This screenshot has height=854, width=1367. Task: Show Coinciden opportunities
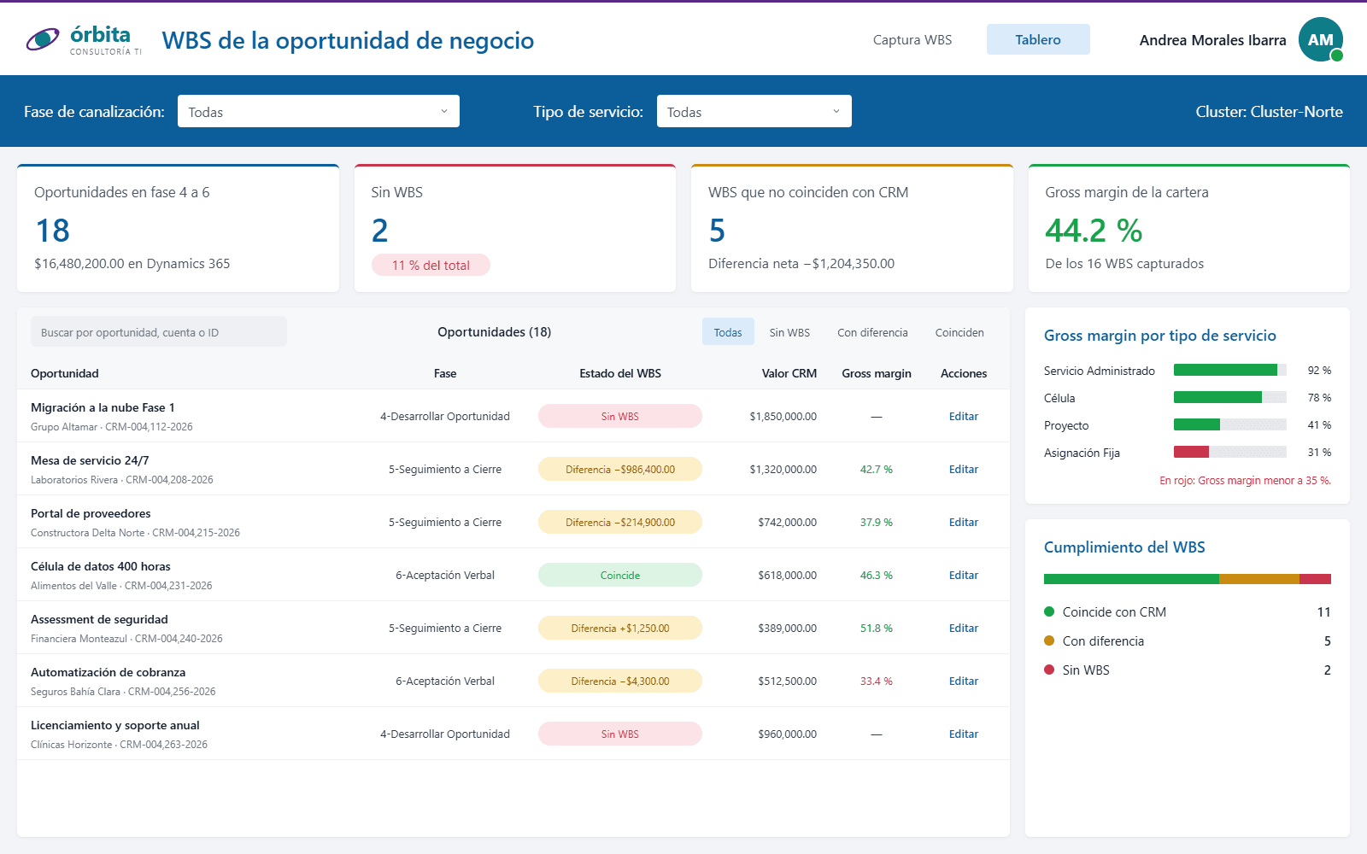click(959, 332)
